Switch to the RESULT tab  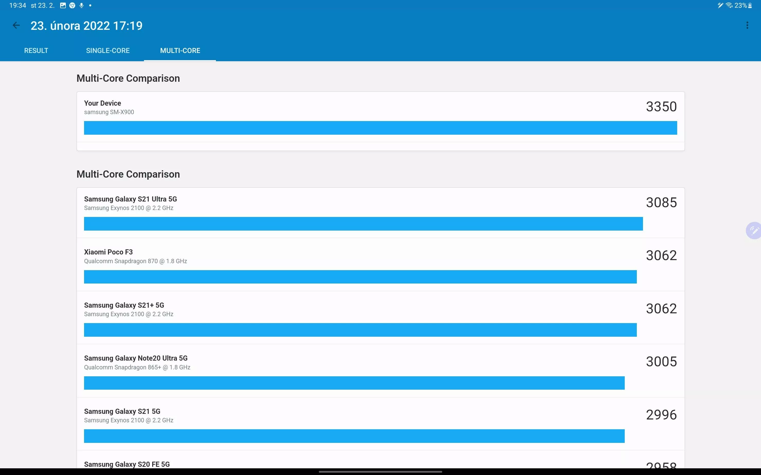(x=36, y=51)
